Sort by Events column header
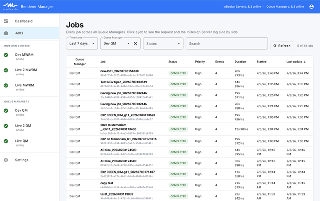320x201 pixels. pyautogui.click(x=220, y=62)
